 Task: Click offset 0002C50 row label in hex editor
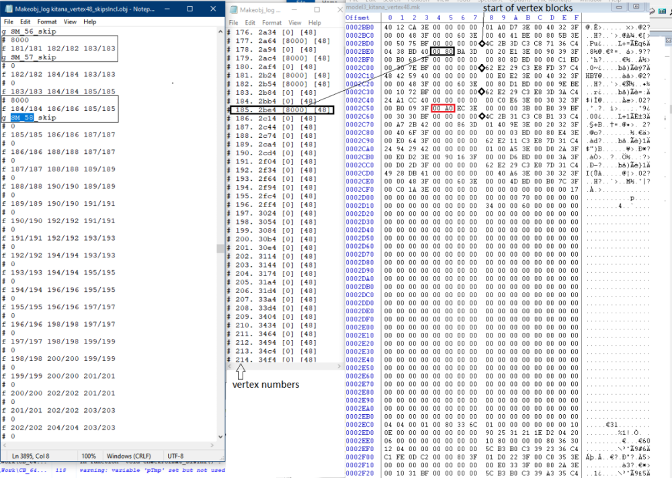pos(359,108)
